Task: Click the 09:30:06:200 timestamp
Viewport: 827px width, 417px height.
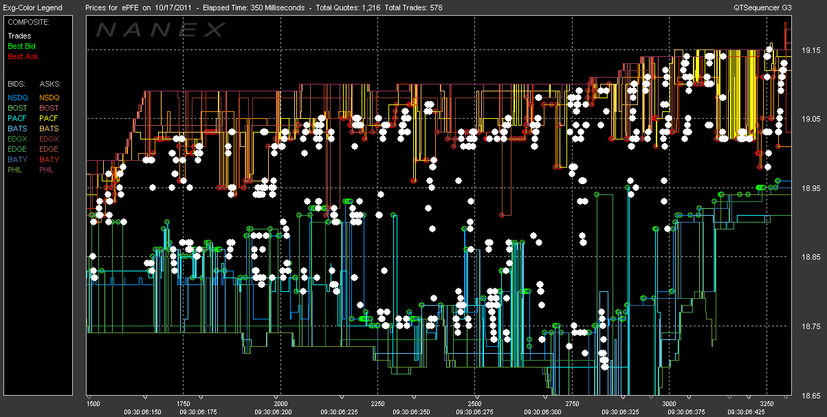Action: [273, 412]
